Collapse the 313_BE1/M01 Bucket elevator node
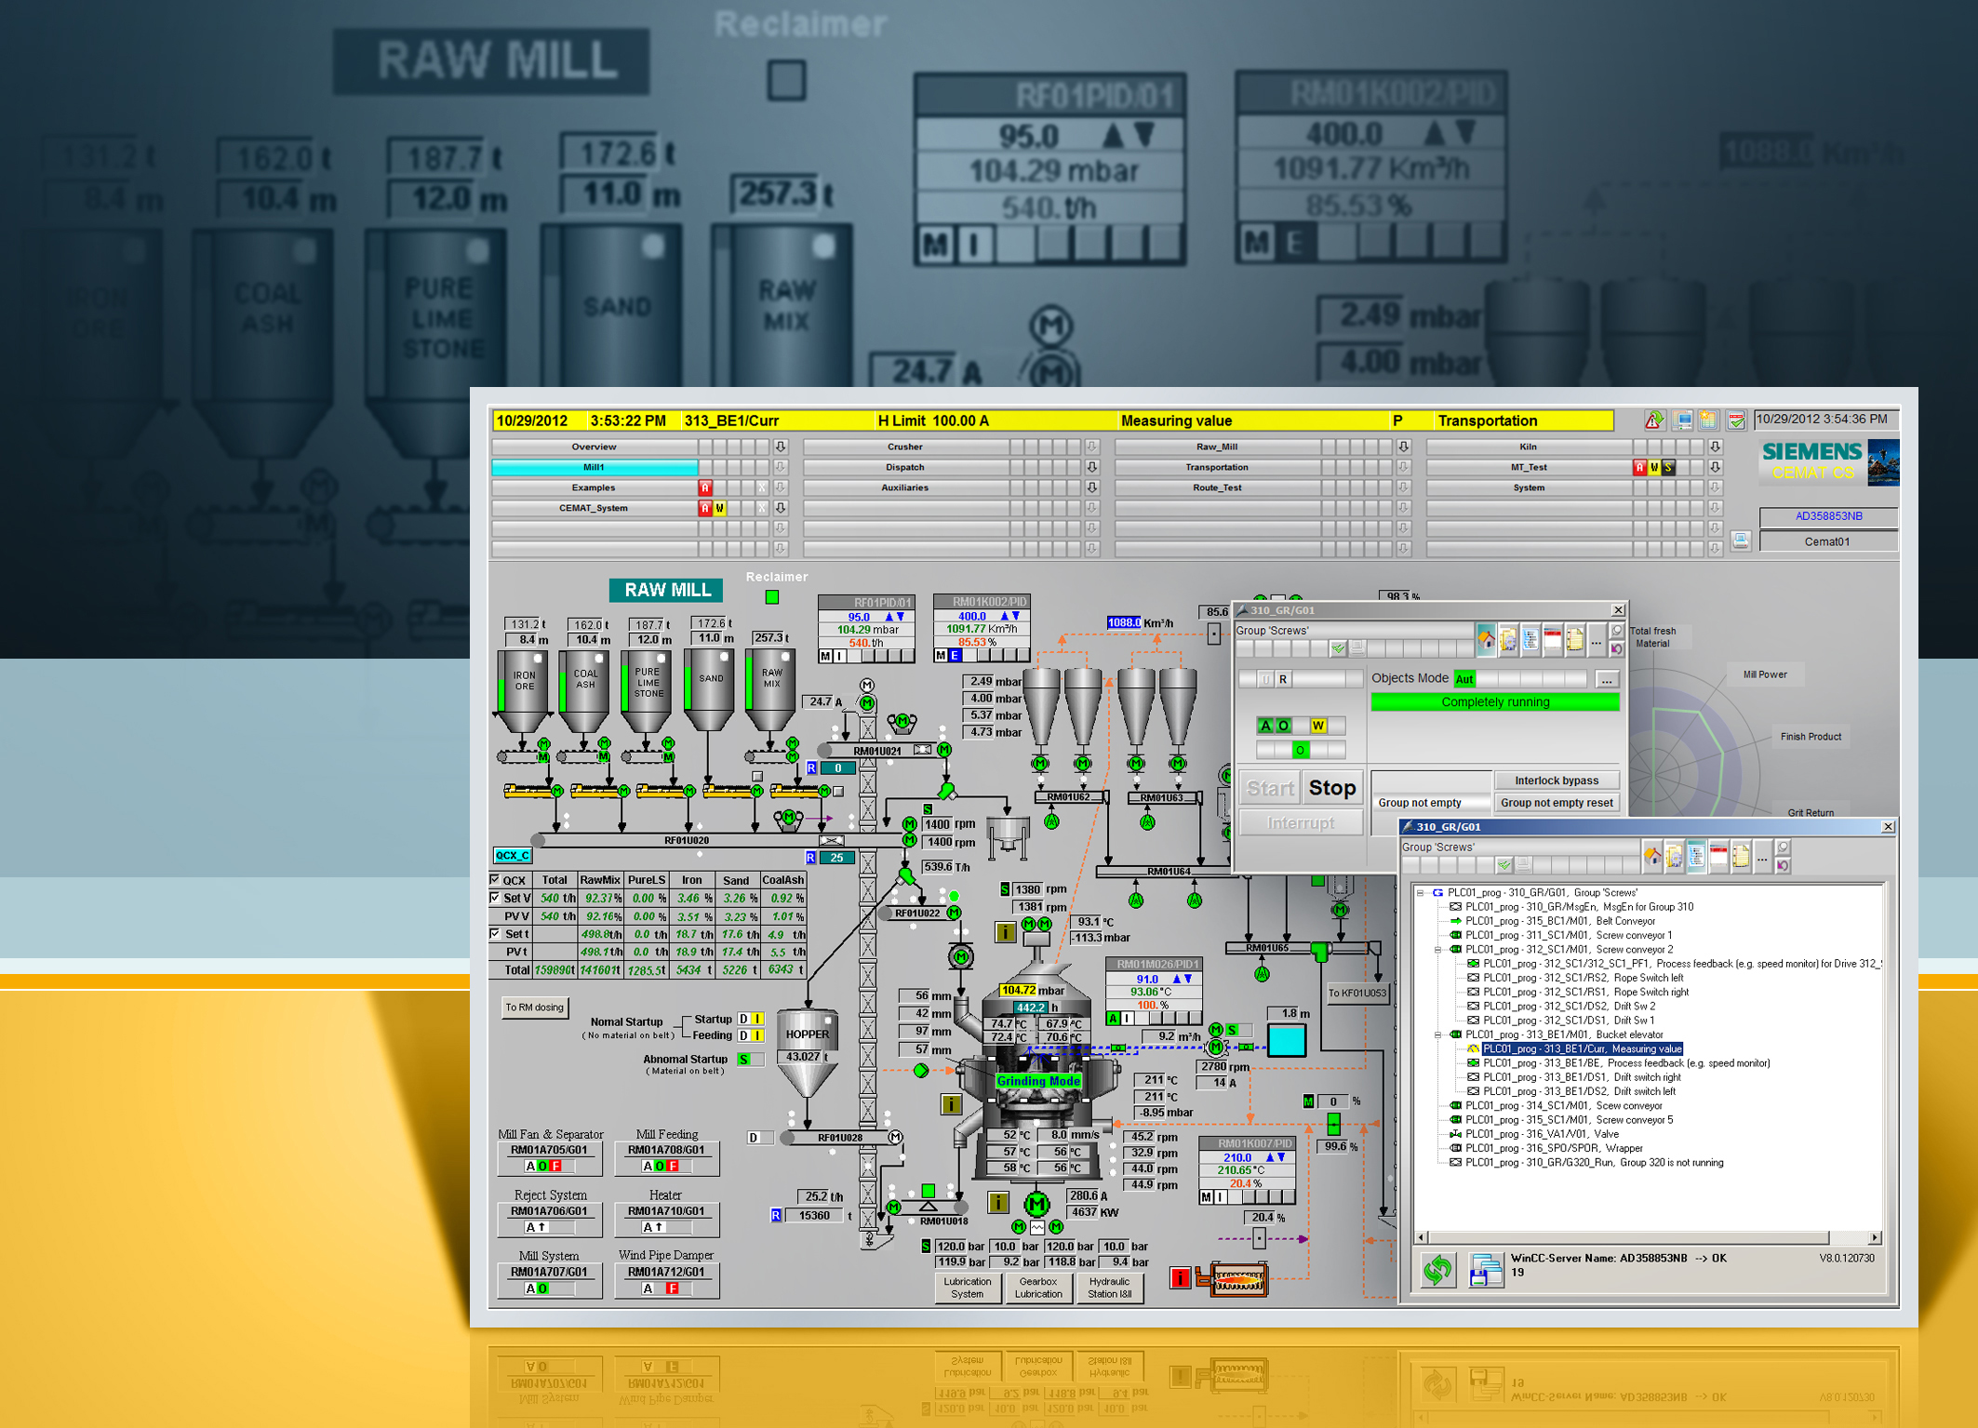 [1438, 1034]
